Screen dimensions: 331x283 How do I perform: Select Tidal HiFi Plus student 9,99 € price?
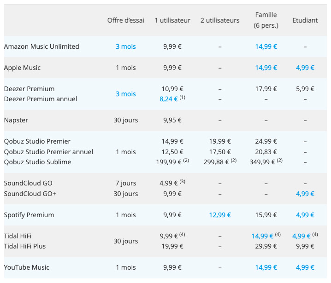coord(305,246)
